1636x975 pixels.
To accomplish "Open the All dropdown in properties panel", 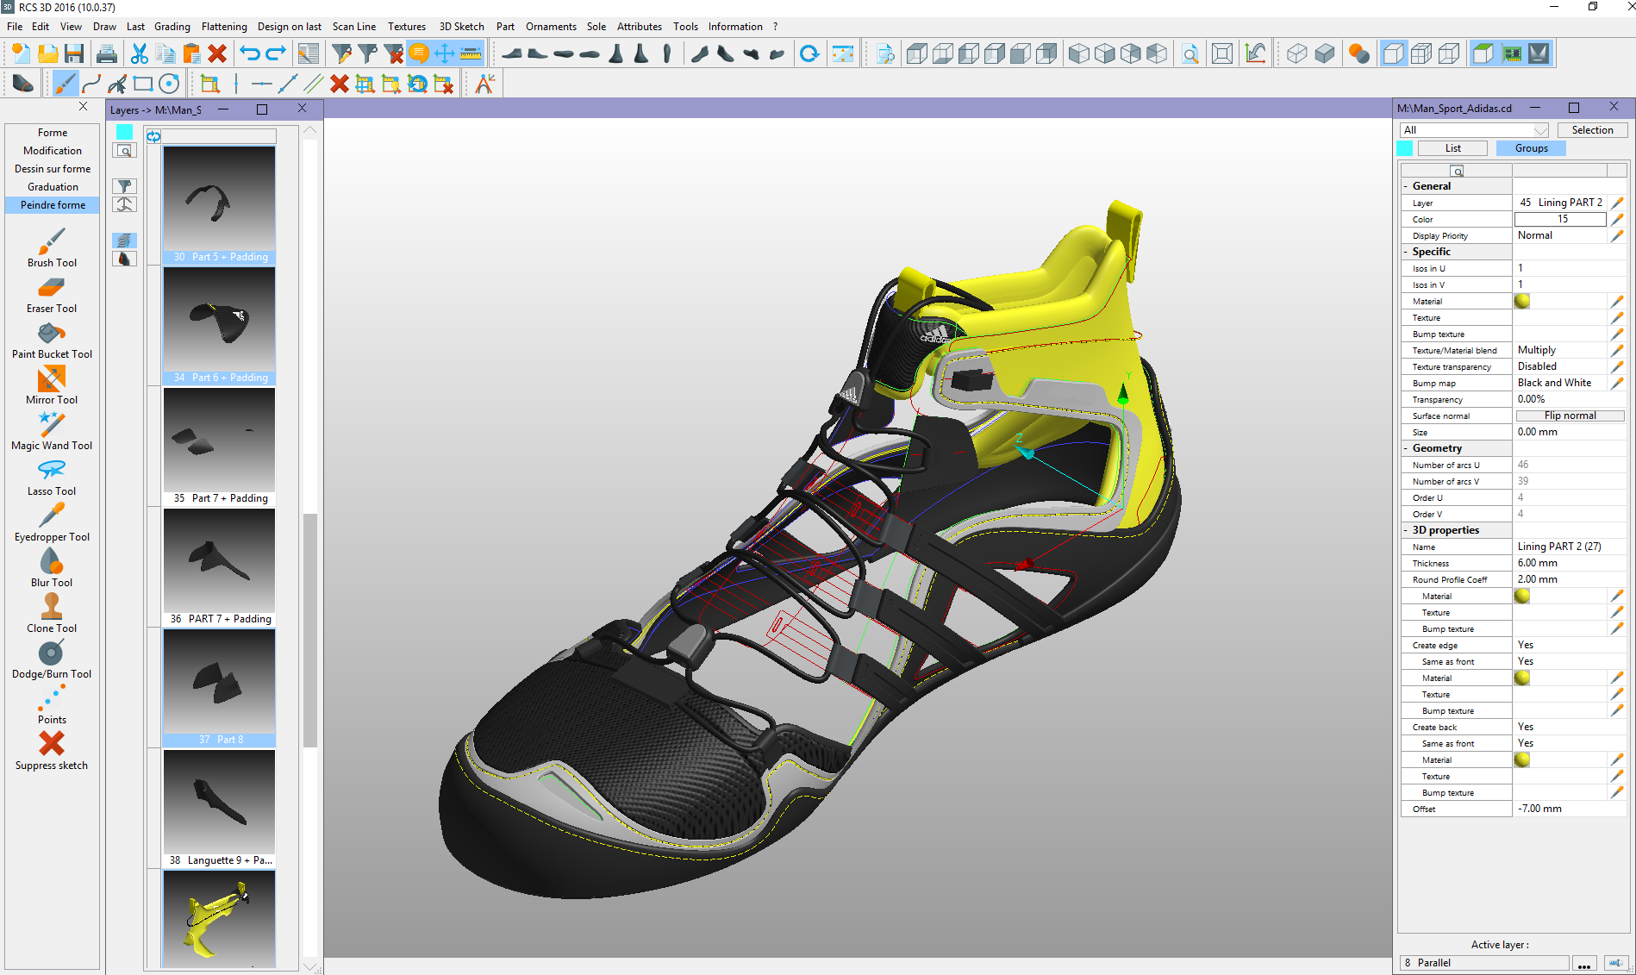I will pos(1475,130).
